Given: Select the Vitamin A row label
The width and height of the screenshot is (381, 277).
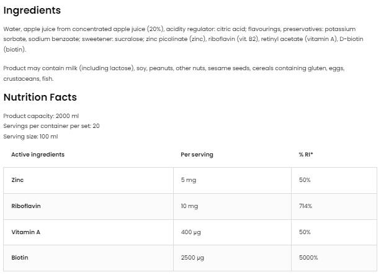Looking at the screenshot, I should pyautogui.click(x=25, y=232).
